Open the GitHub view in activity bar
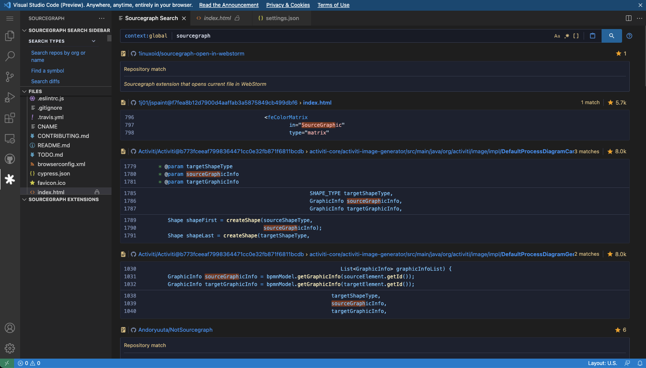 click(10, 159)
